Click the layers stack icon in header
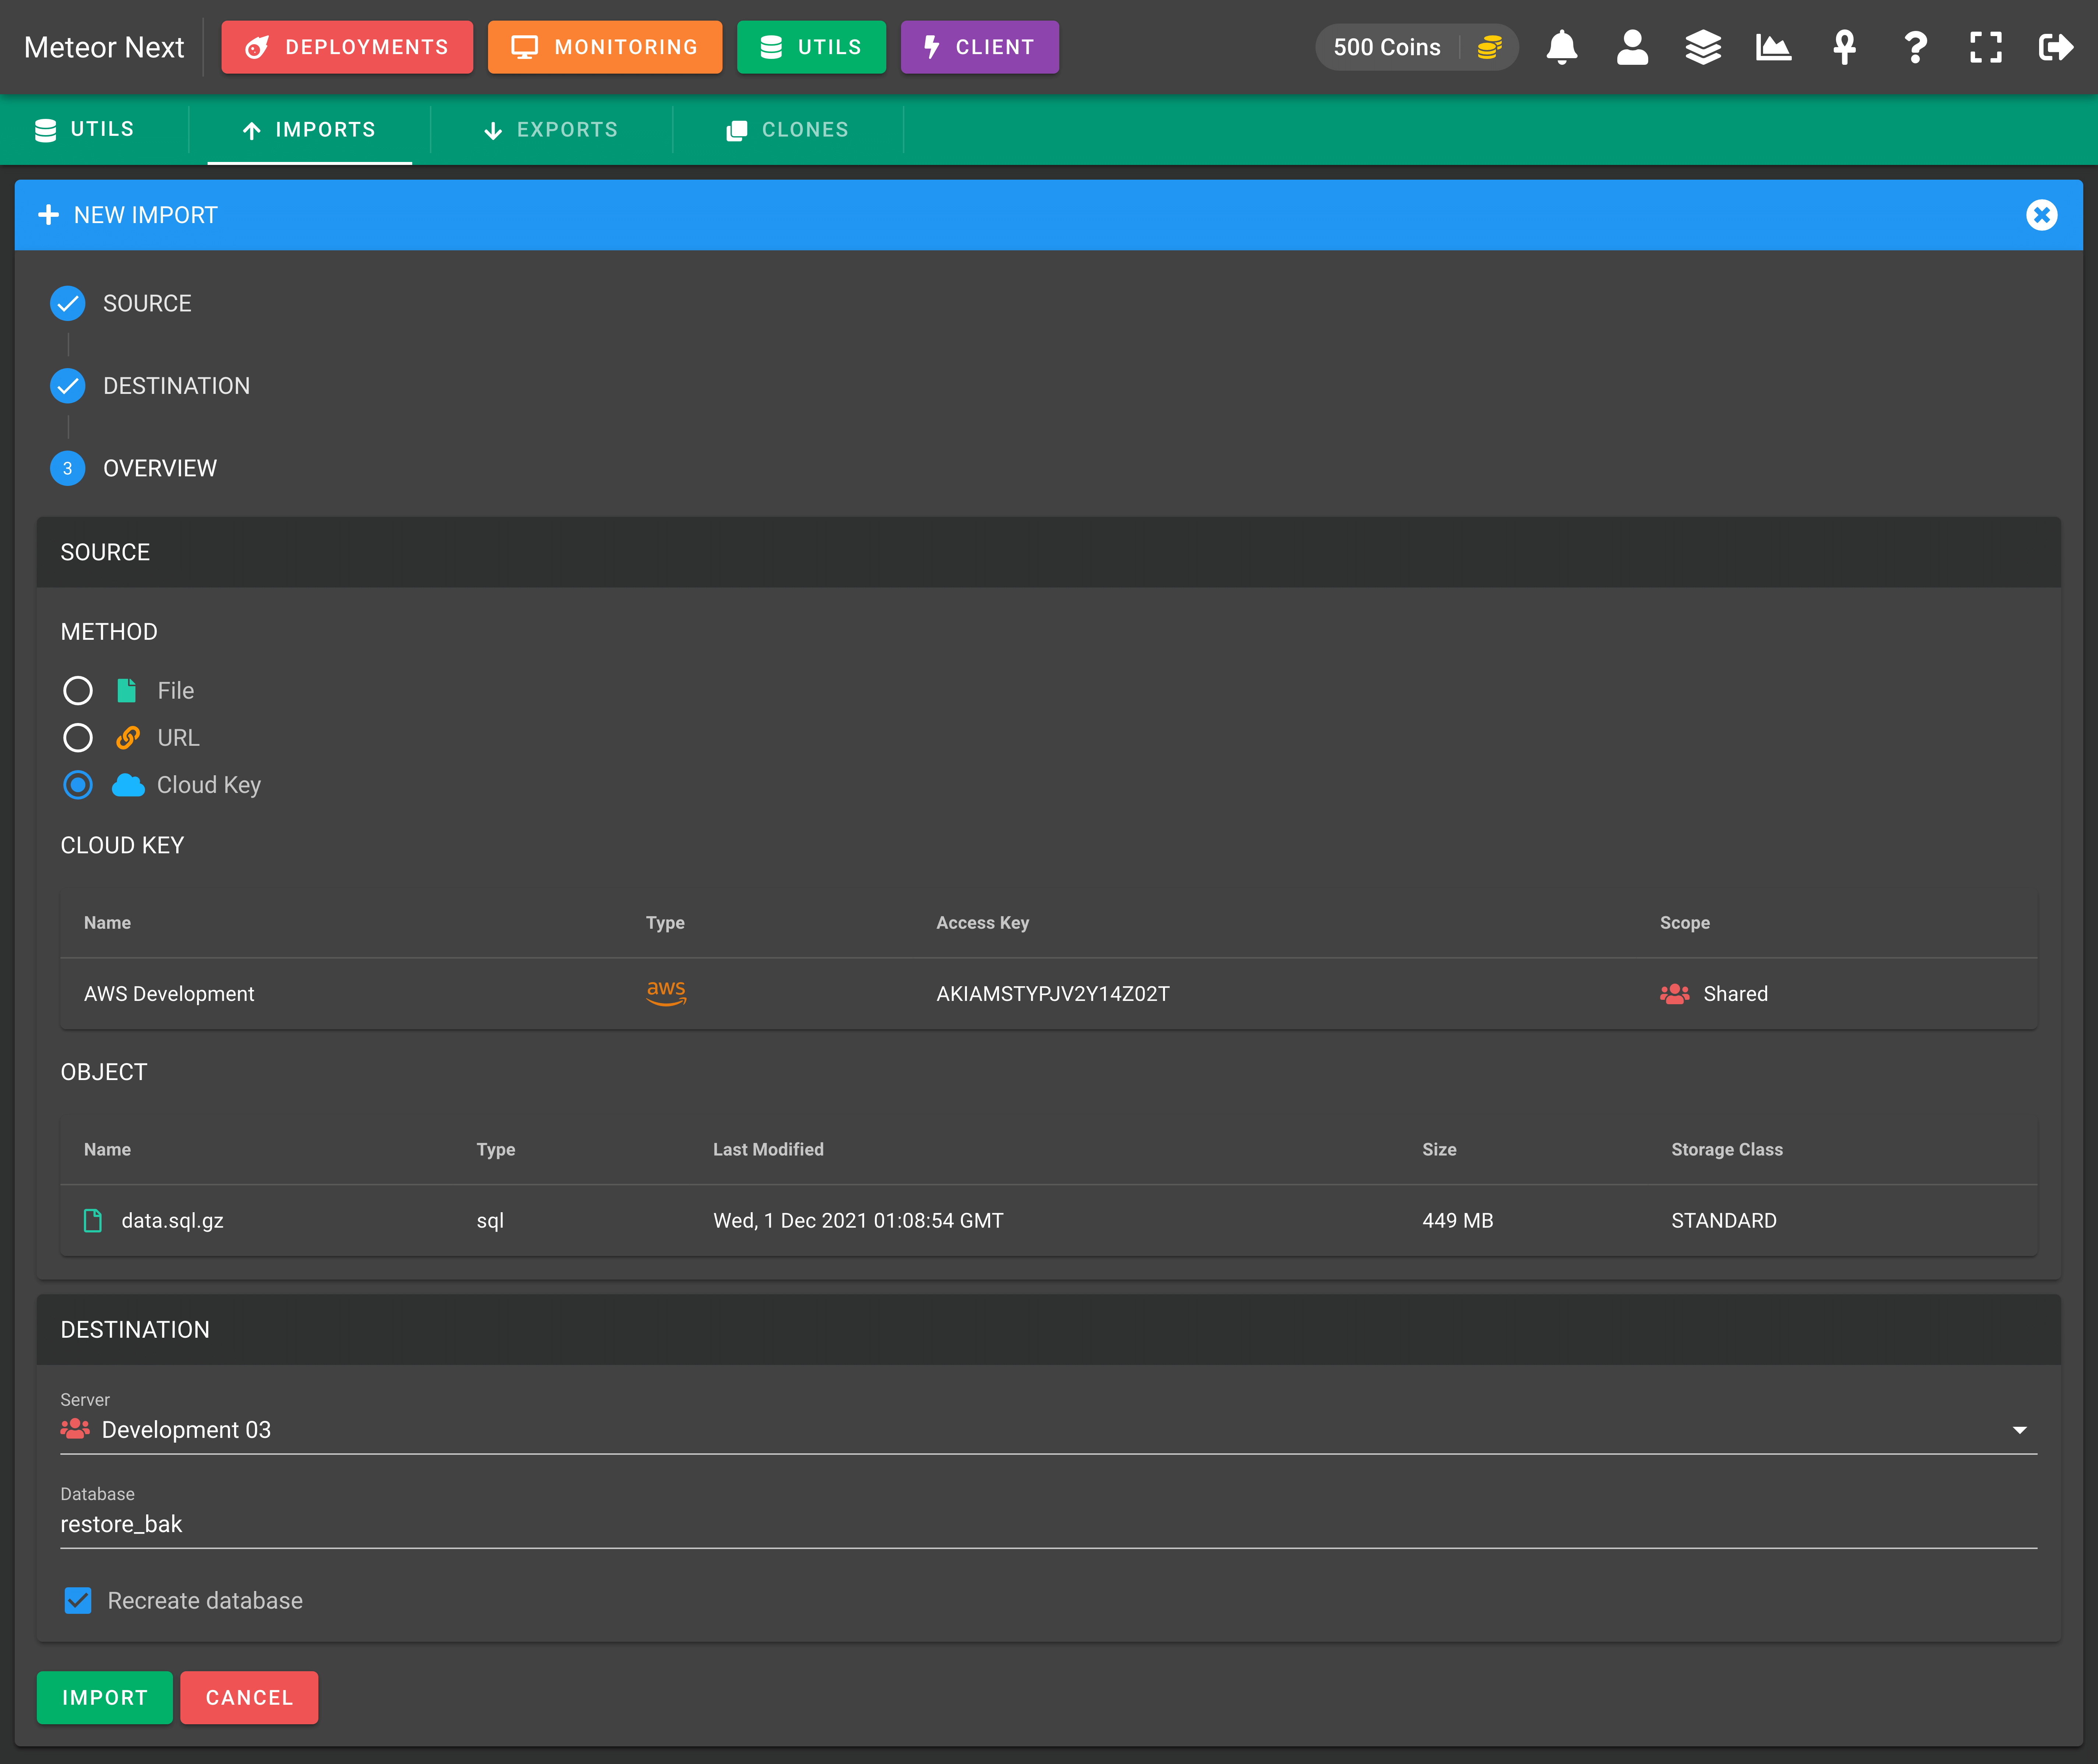The height and width of the screenshot is (1764, 2098). click(1703, 47)
